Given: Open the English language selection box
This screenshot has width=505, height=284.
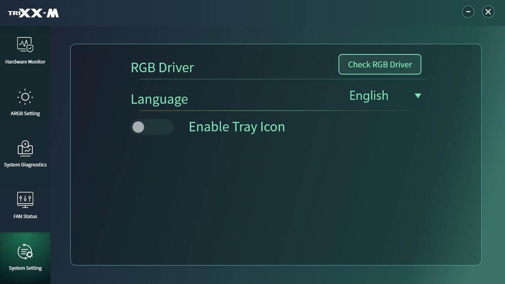Looking at the screenshot, I should 369,96.
